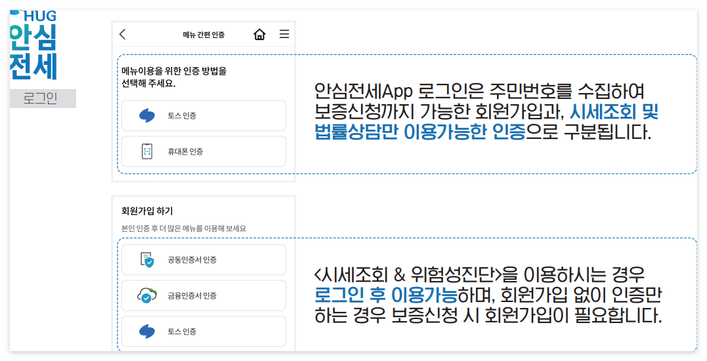Go back using the left chevron arrow
This screenshot has width=707, height=361.
pyautogui.click(x=122, y=34)
